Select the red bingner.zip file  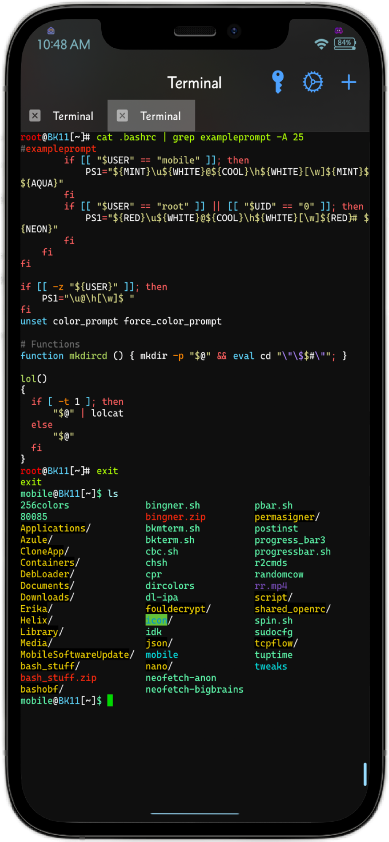[176, 517]
